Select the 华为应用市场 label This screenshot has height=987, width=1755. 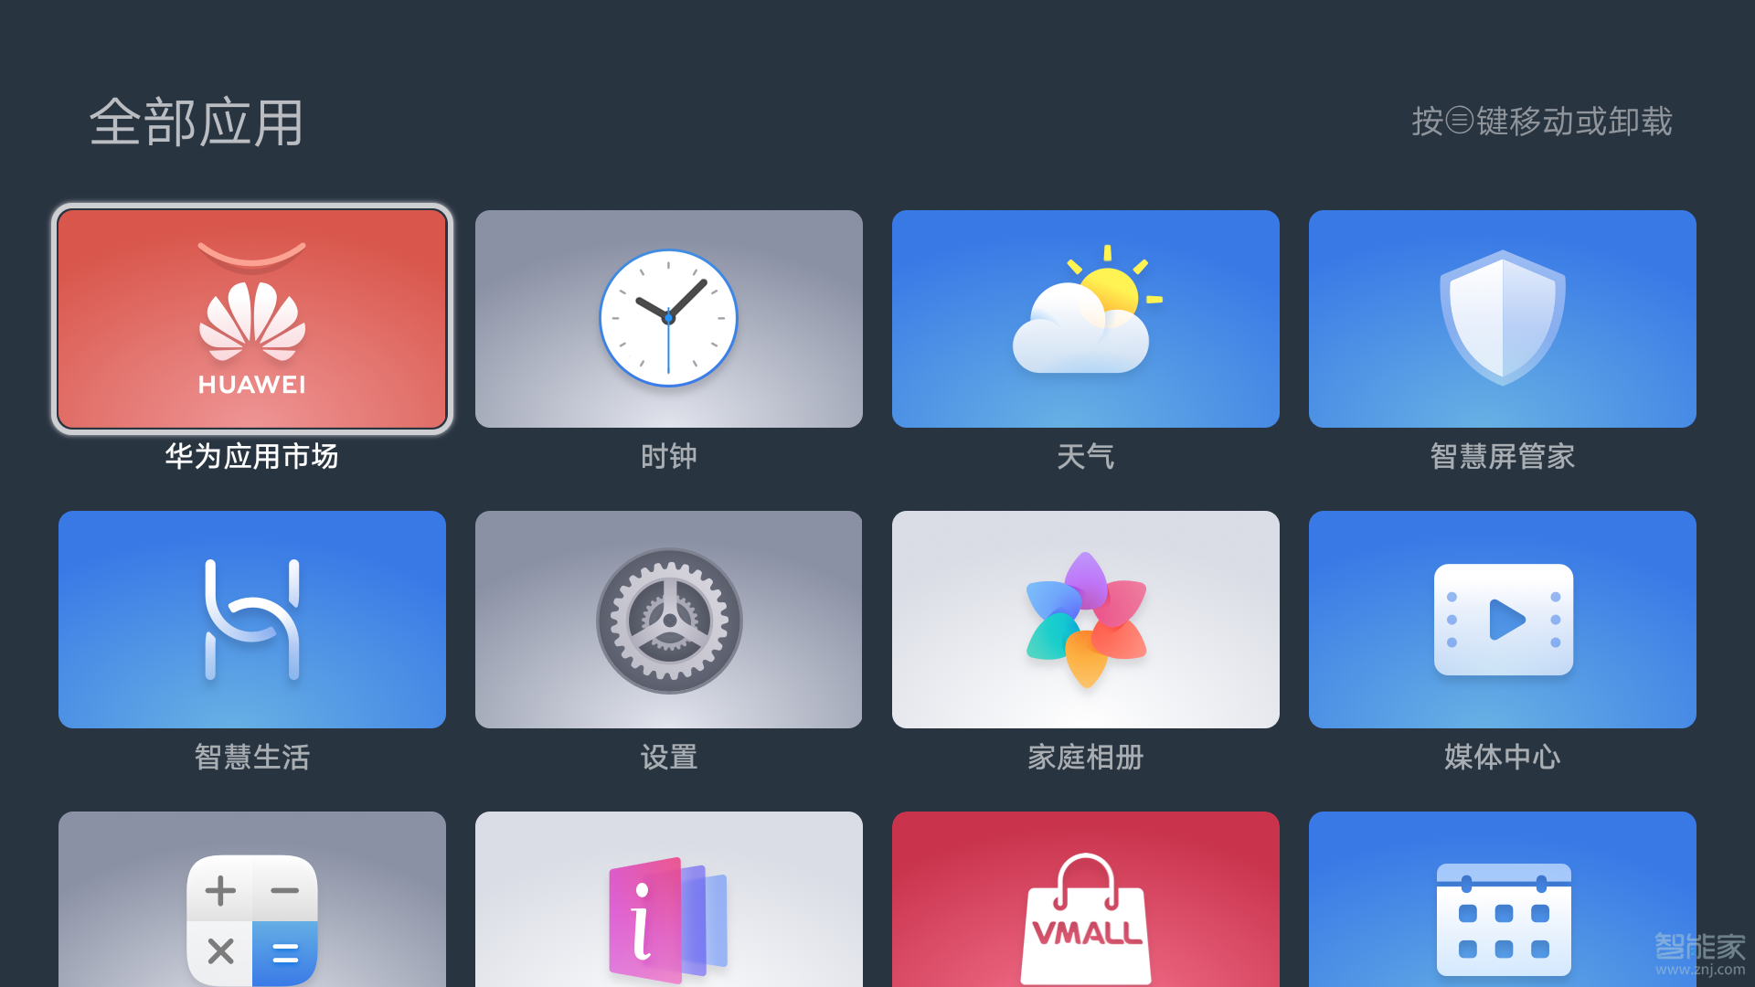(252, 456)
